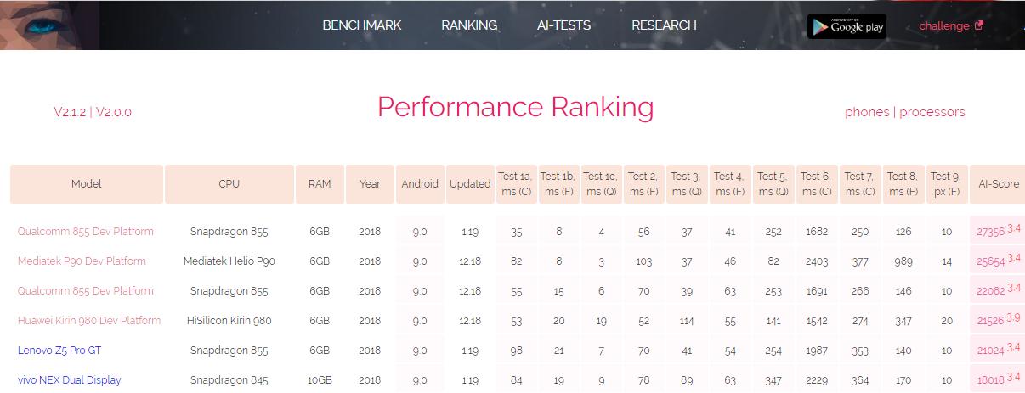The image size is (1025, 393).
Task: Open the Mediatek P90 Dev Platform entry
Action: [82, 261]
